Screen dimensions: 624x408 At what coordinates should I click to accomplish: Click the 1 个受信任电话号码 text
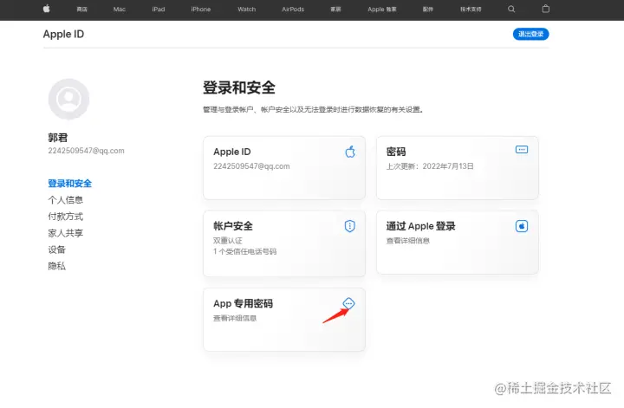[x=244, y=251]
